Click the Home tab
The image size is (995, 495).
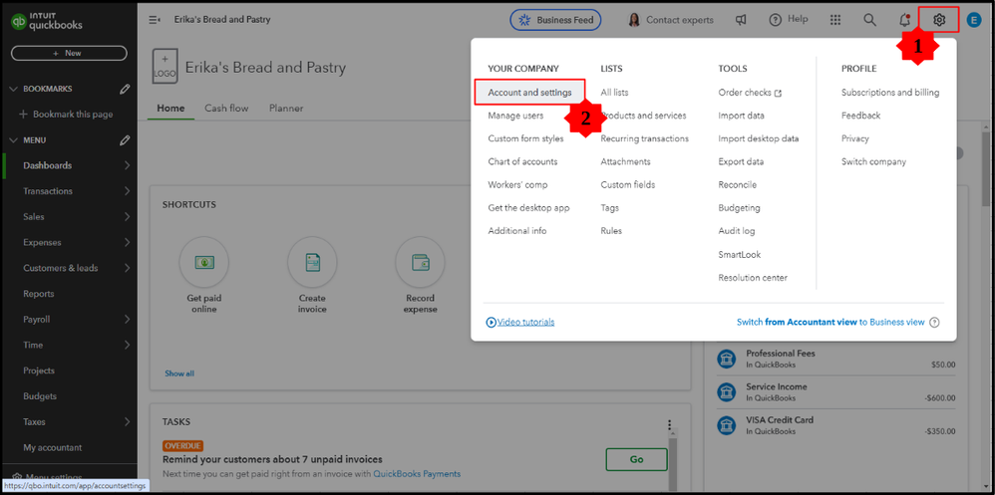coord(170,109)
